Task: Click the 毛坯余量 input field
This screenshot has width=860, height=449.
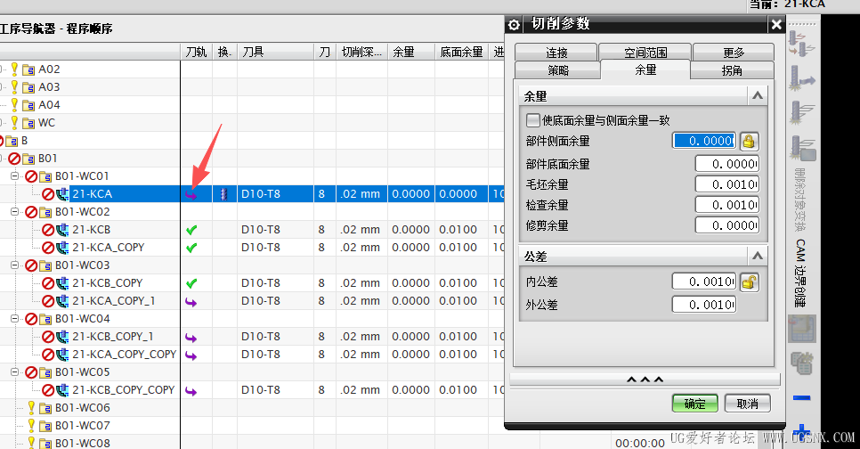Action: click(727, 184)
